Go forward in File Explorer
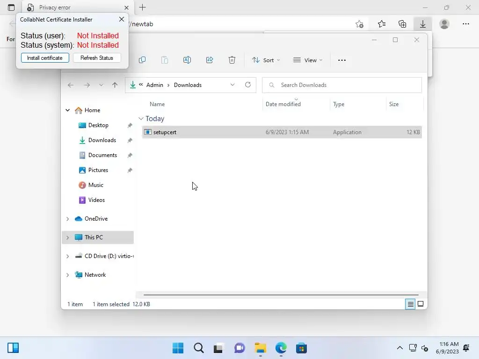This screenshot has width=479, height=359. point(87,85)
